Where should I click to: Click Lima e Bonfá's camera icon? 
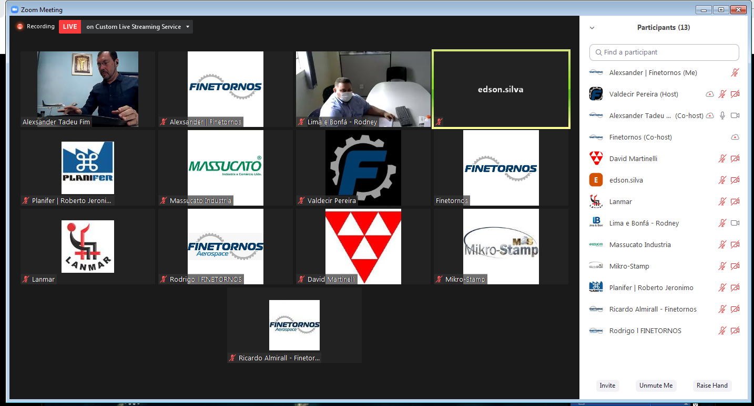pyautogui.click(x=735, y=223)
